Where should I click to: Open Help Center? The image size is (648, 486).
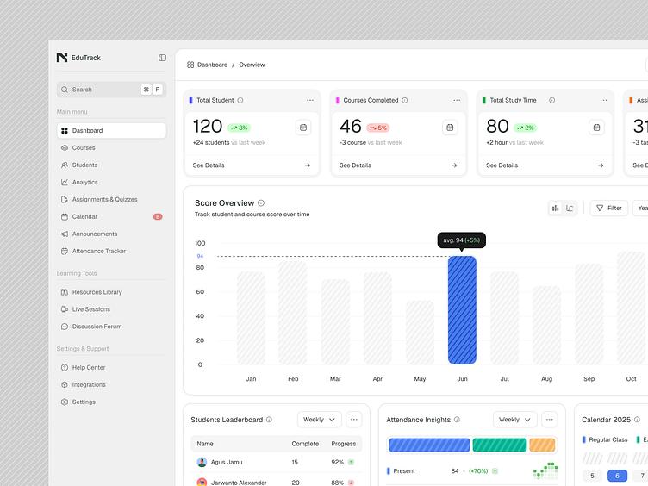111,367
